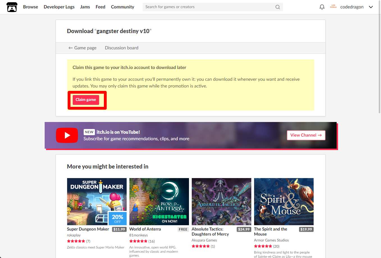The image size is (381, 258).
Task: Click the World of Anterra title
Action: [x=145, y=229]
